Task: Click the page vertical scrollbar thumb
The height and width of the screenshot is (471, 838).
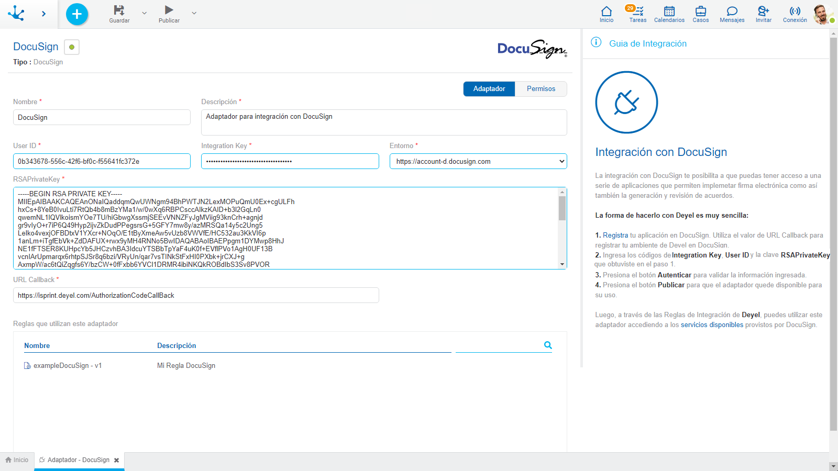Action: (x=833, y=234)
